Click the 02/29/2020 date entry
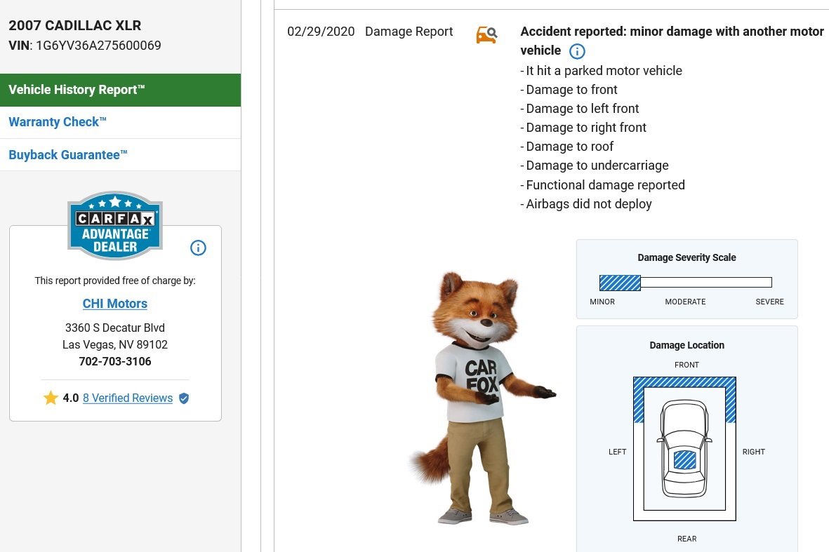The width and height of the screenshot is (829, 552). click(321, 32)
